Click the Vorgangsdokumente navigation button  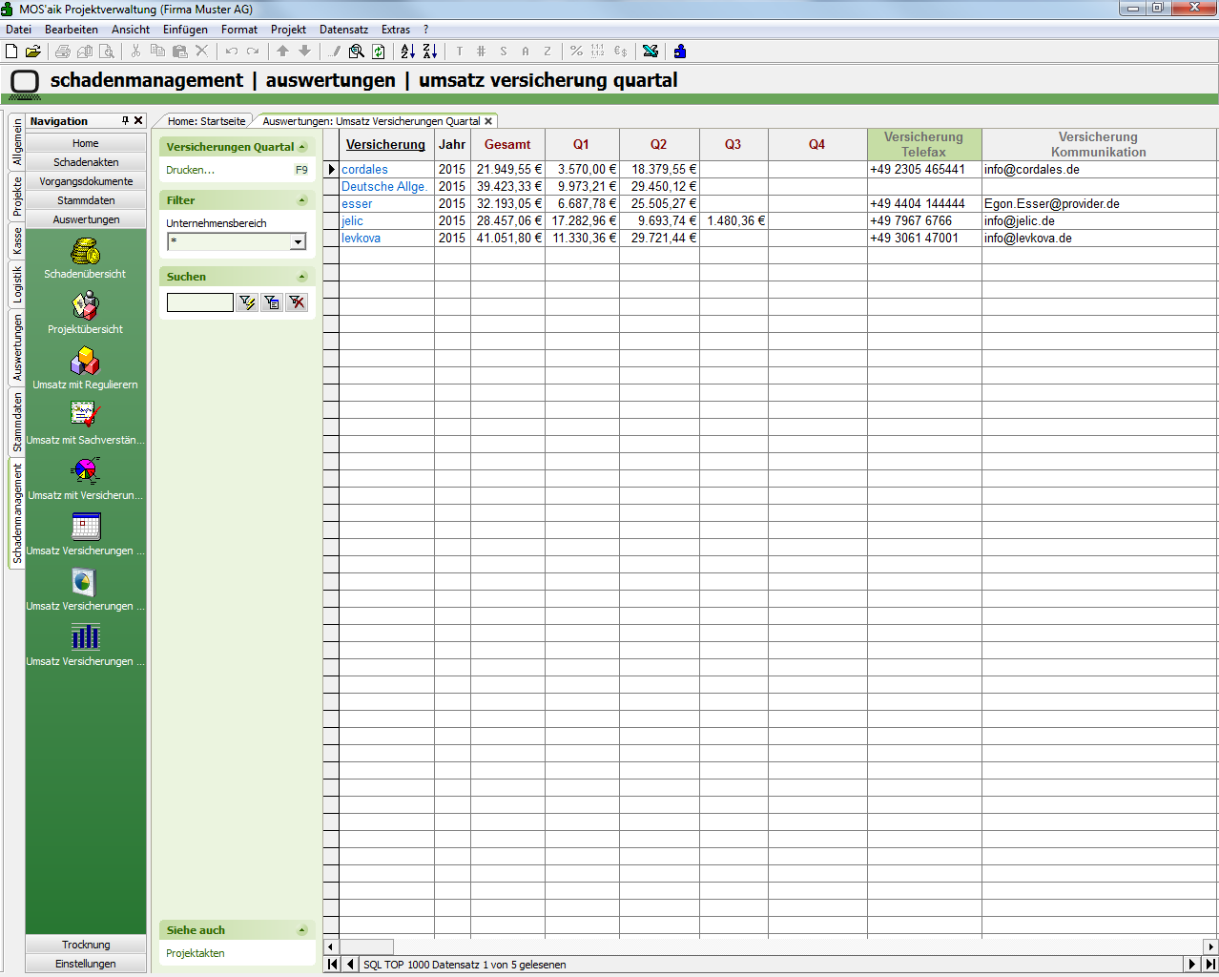click(86, 181)
